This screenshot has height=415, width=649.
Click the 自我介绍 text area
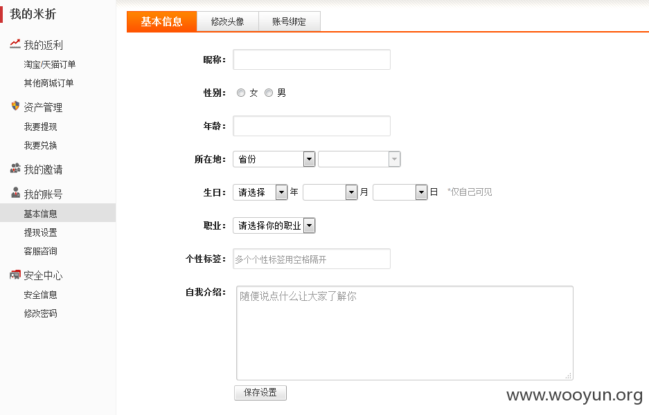(x=404, y=333)
